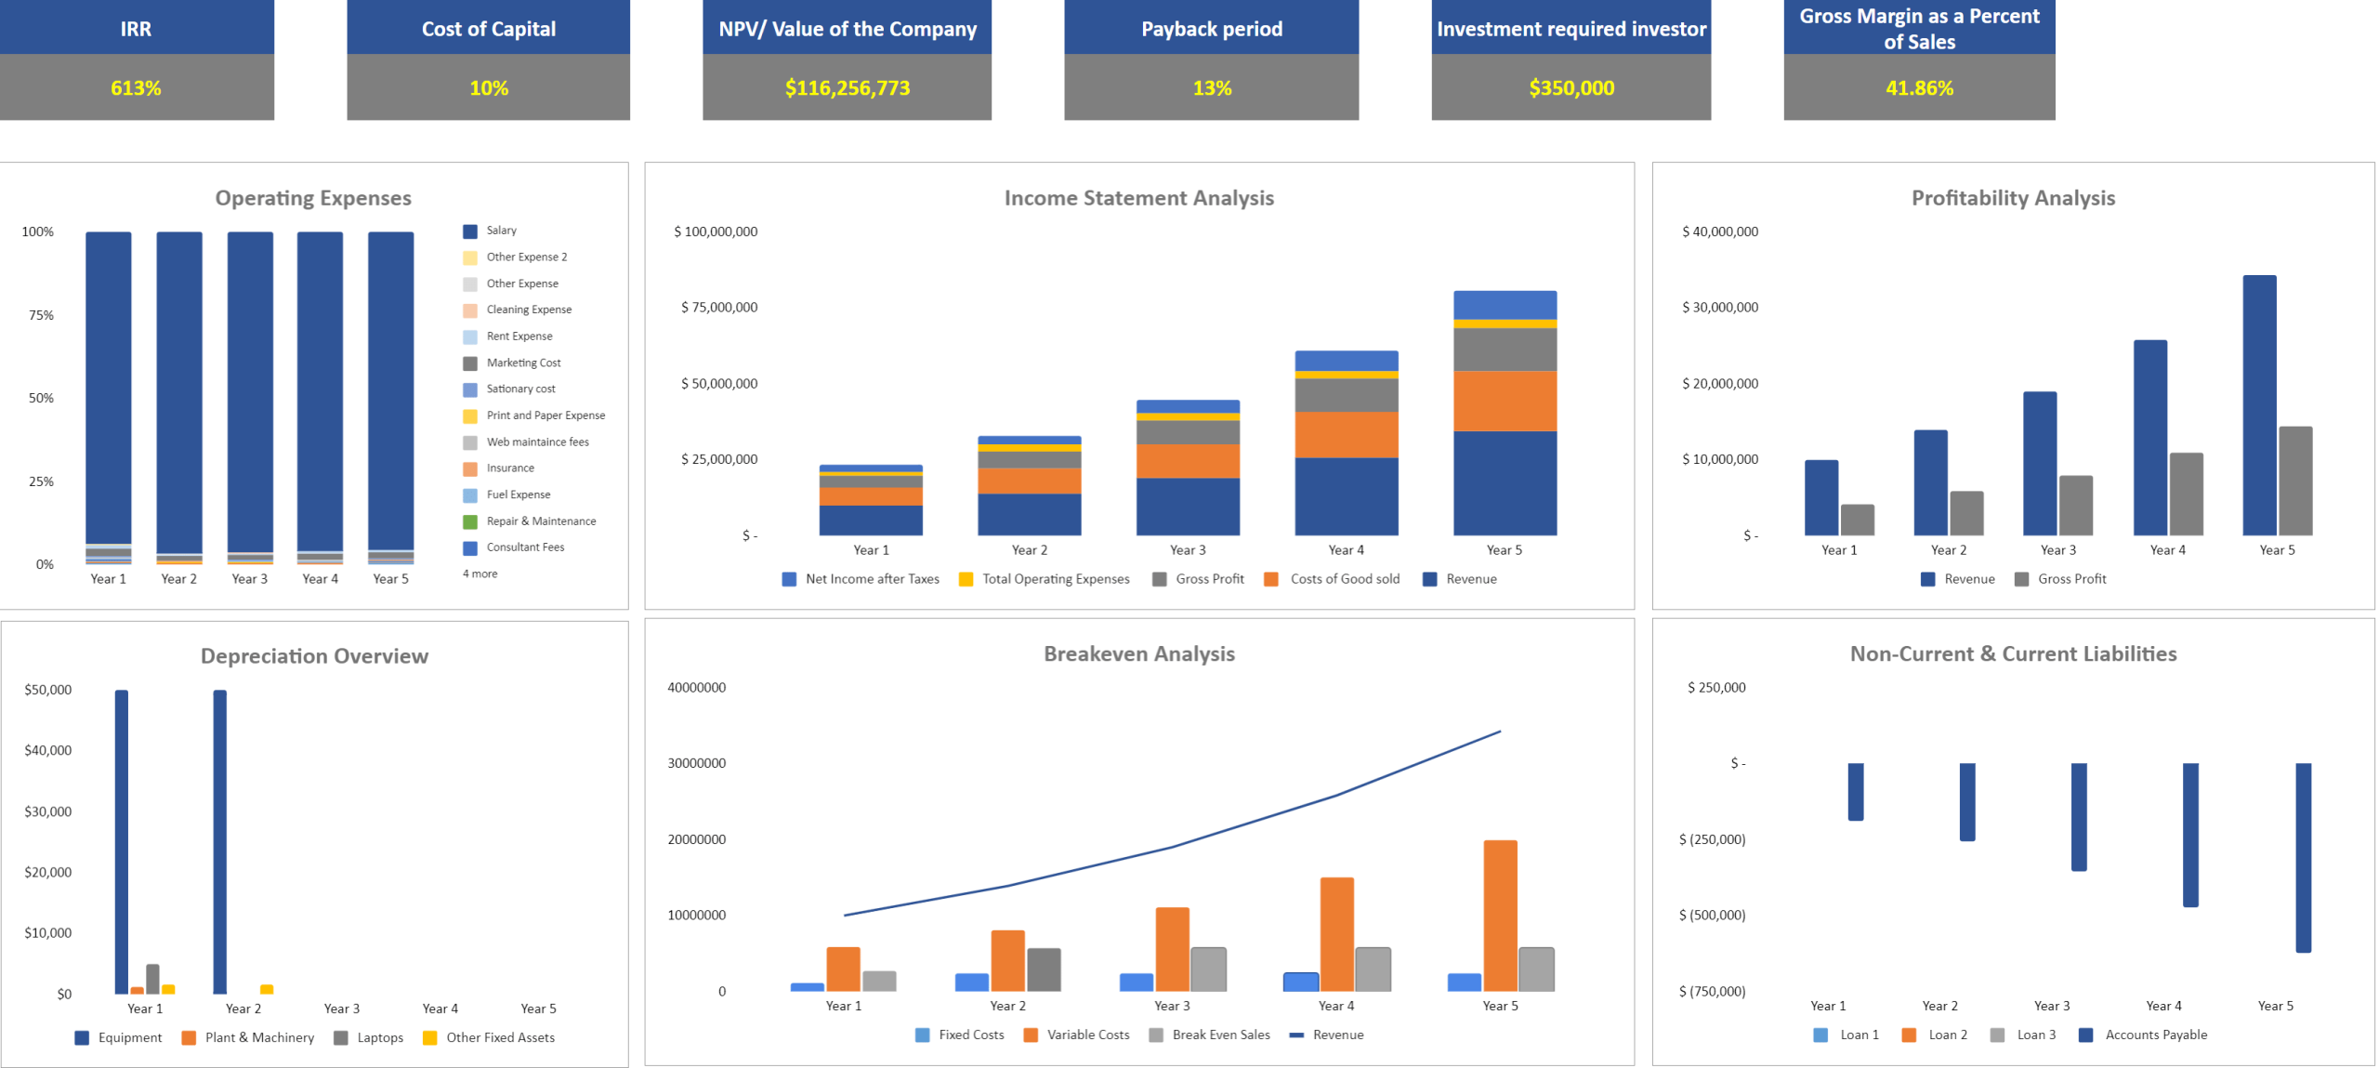This screenshot has height=1068, width=2379.
Task: Select the Repair & Maintenance legend marker
Action: point(469,521)
